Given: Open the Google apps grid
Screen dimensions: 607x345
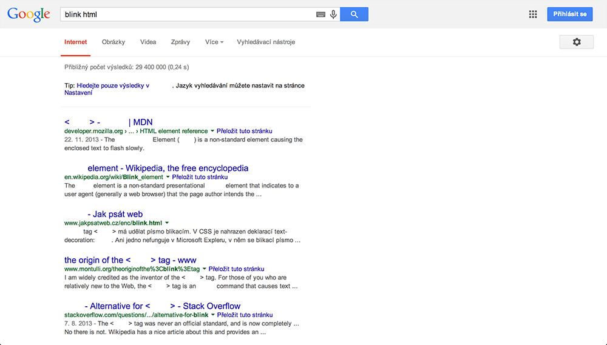Looking at the screenshot, I should coord(533,15).
